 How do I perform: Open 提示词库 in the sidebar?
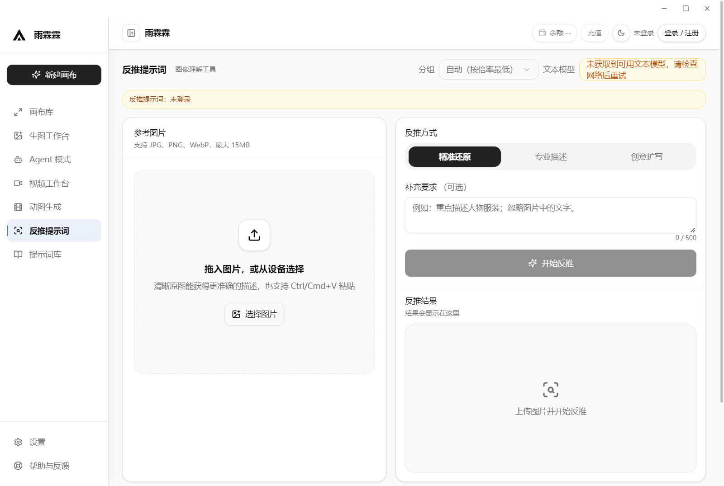pyautogui.click(x=54, y=255)
